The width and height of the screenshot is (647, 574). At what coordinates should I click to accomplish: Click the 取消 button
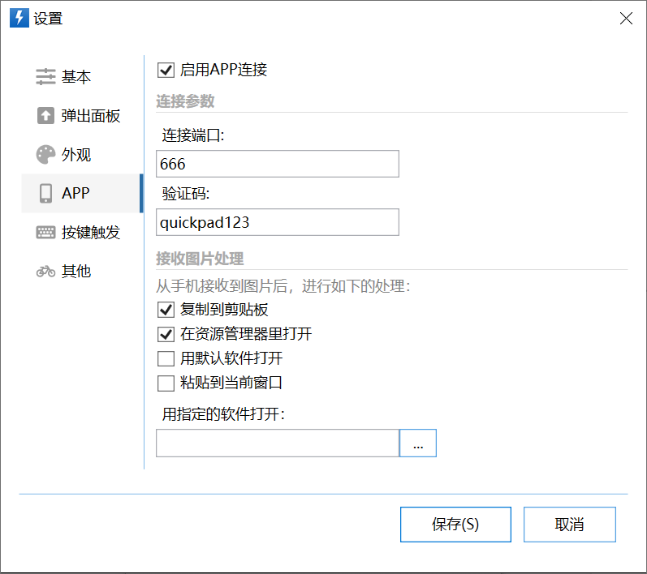coord(569,525)
